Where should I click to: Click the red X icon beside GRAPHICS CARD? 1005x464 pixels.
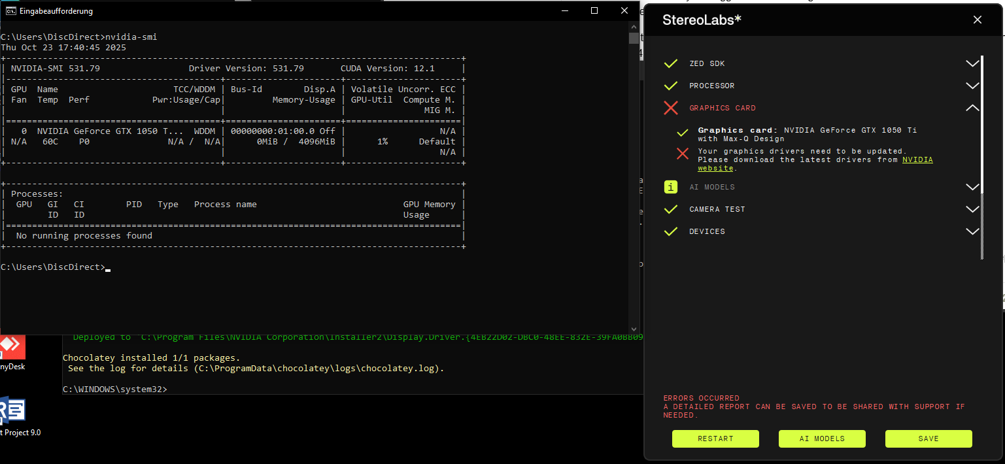point(670,108)
